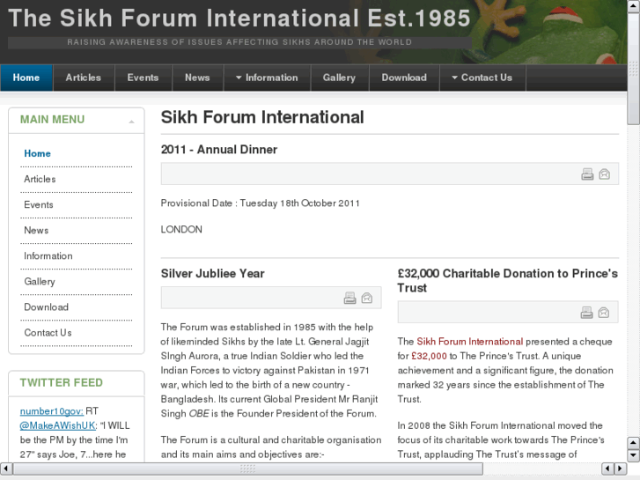
Task: Click the horizontal scrollbar thumb
Action: [x=247, y=469]
